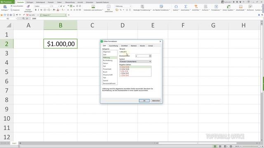Click the Einfrieren icon
Viewport: 264px width, 148px height.
tap(250, 7)
